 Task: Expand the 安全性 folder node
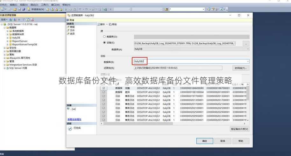pos(4,48)
